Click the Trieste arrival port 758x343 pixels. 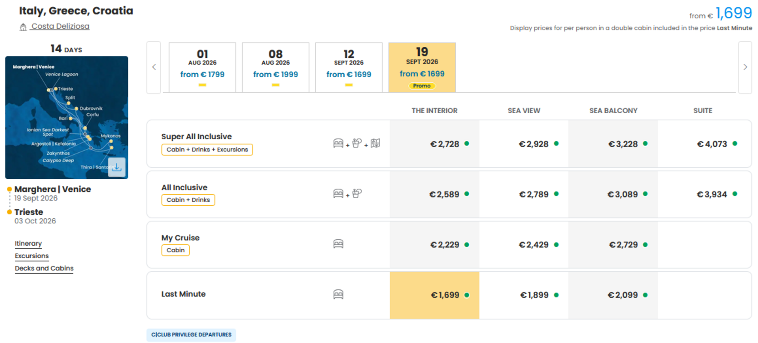[29, 212]
